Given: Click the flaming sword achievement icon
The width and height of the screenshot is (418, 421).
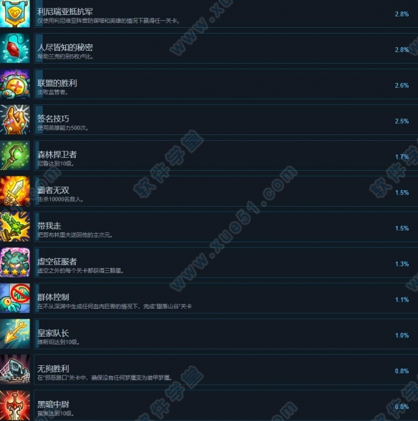Looking at the screenshot, I should point(15,191).
